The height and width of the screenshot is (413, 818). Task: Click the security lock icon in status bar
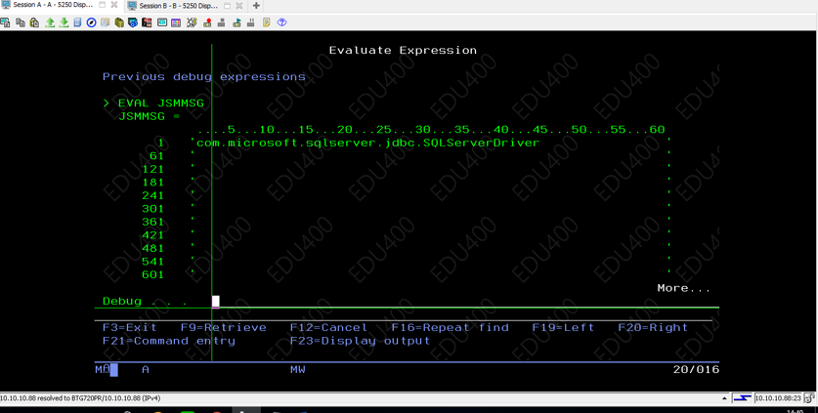click(x=810, y=398)
